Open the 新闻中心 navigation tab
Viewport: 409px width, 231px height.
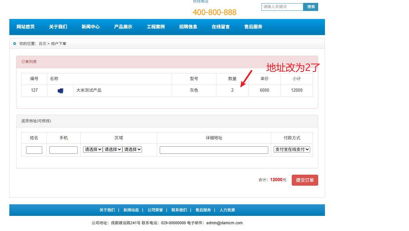coord(90,27)
